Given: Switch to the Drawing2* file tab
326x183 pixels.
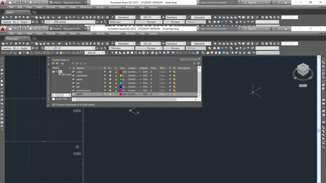Looking at the screenshot, I should click(13, 39).
